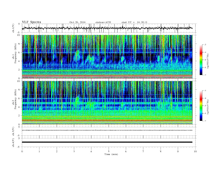Click the "Time (min)" axis label

111,154
